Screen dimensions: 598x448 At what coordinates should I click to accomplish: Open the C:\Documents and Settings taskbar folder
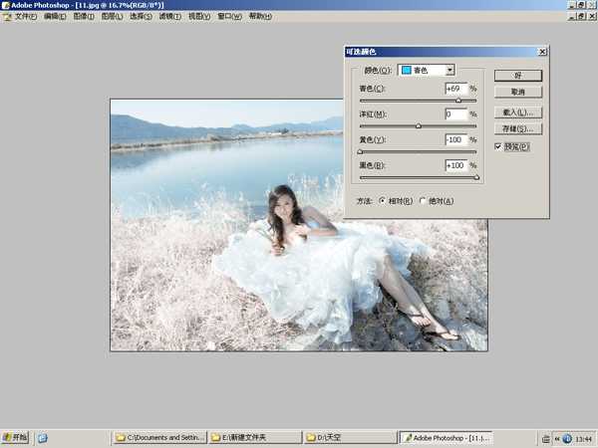pyautogui.click(x=159, y=437)
